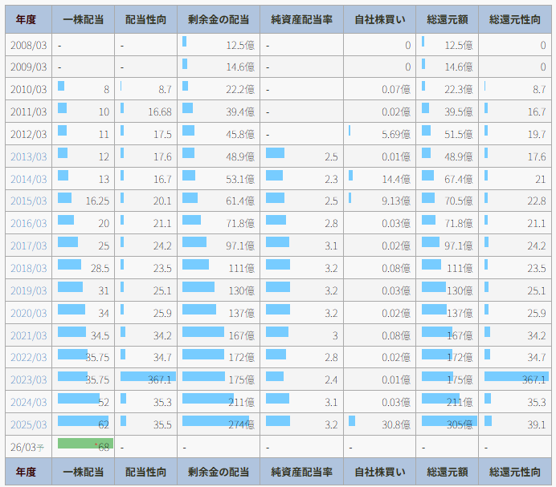Click 一株配当 header in top row
Viewport: 556px width, 487px height.
83,19
